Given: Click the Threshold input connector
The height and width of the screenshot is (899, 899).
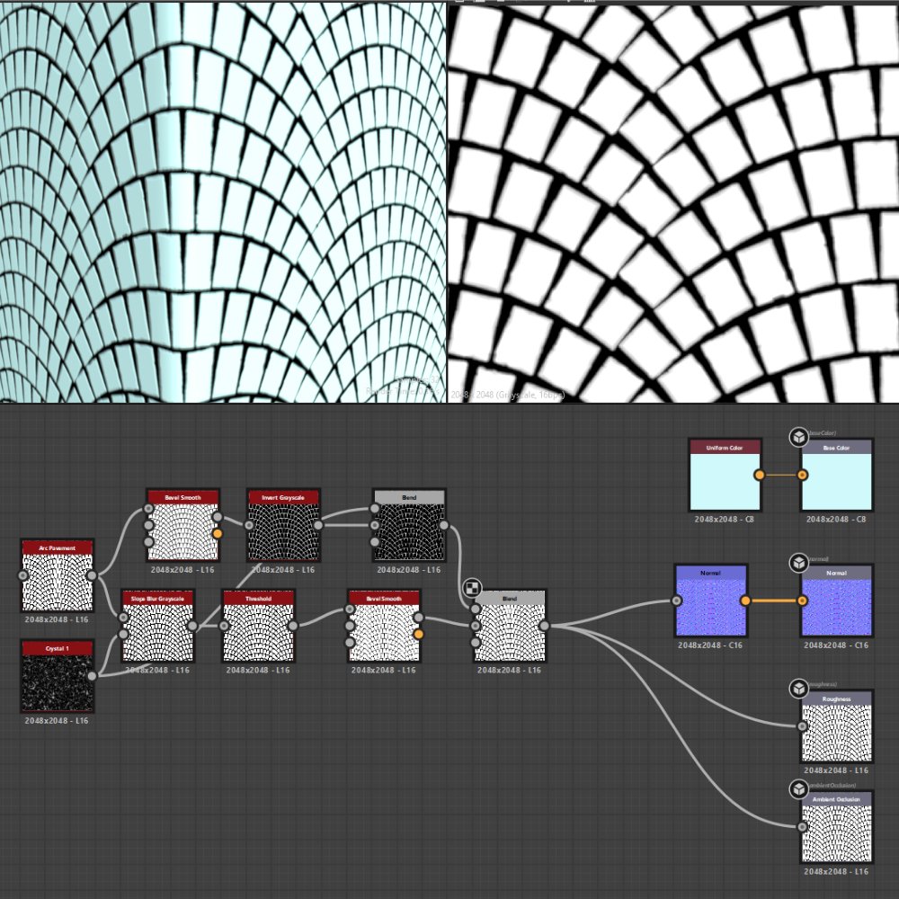Looking at the screenshot, I should (224, 626).
